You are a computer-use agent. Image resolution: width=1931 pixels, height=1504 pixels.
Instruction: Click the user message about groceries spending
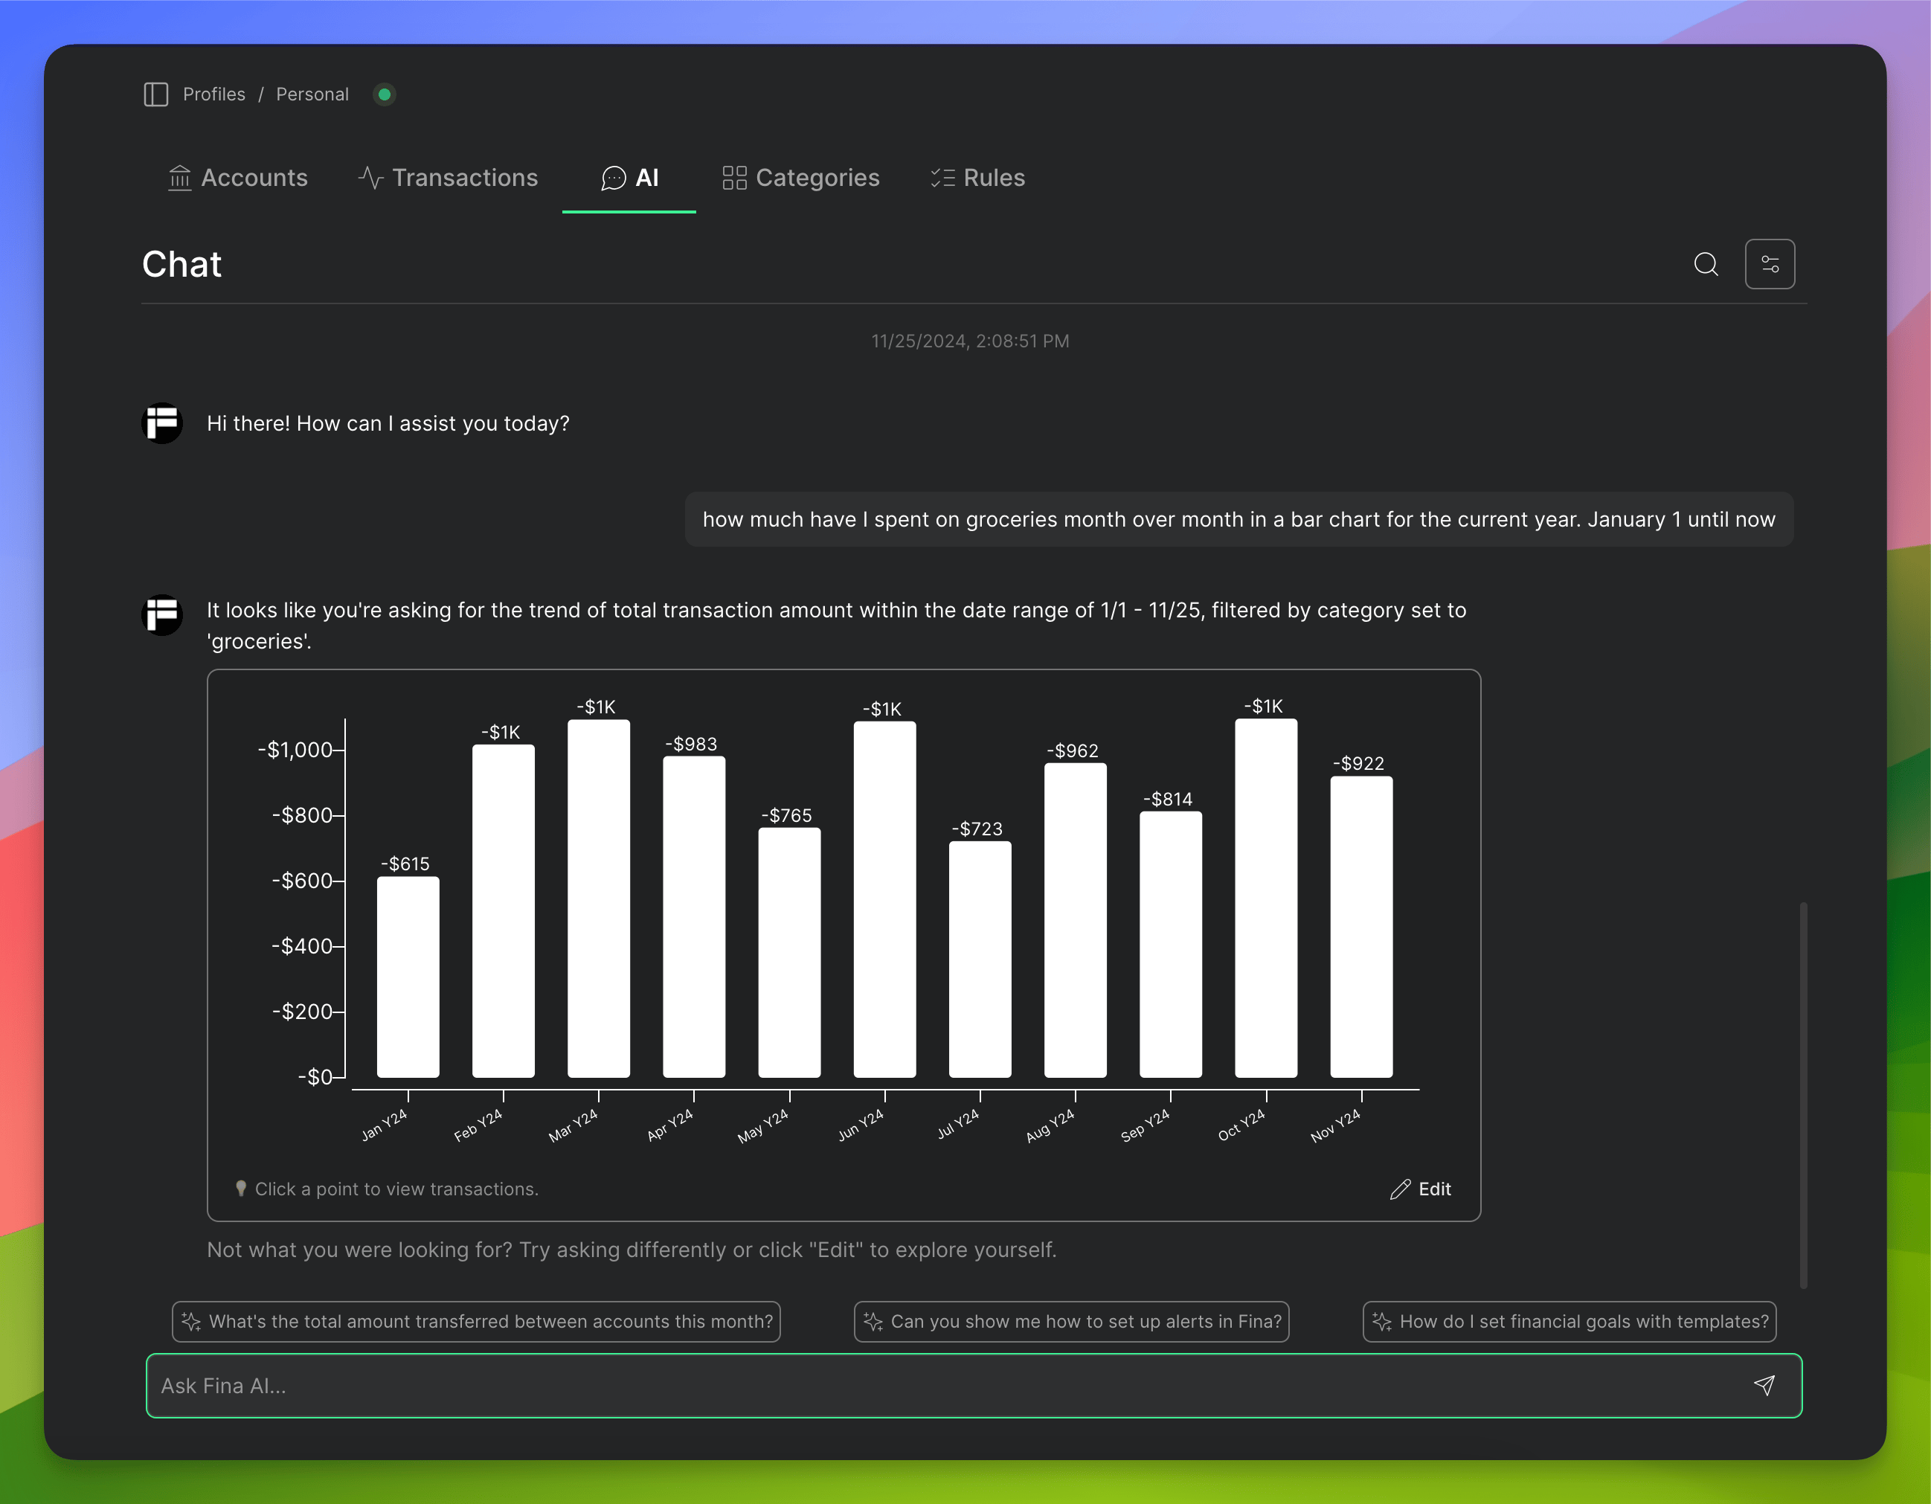coord(1238,520)
